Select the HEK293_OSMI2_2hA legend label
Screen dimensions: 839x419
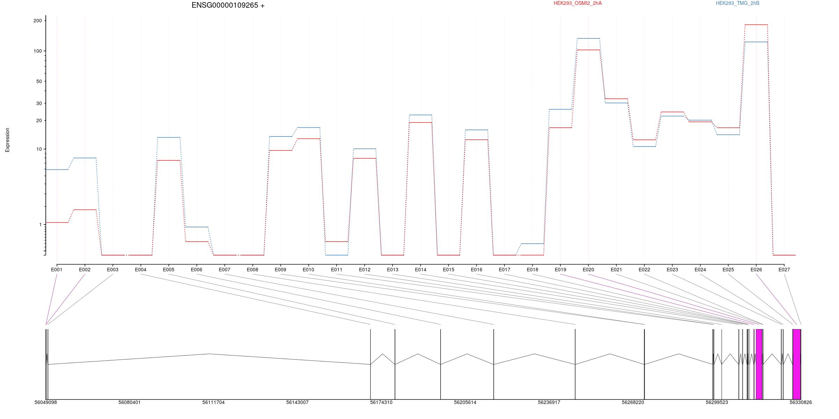(578, 3)
